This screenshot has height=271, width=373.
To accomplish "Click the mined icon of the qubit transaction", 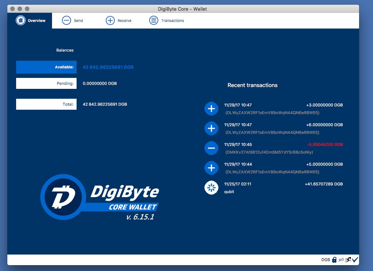I will coord(211,188).
